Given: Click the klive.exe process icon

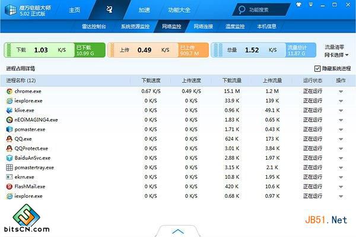Looking at the screenshot, I should click(9, 110).
